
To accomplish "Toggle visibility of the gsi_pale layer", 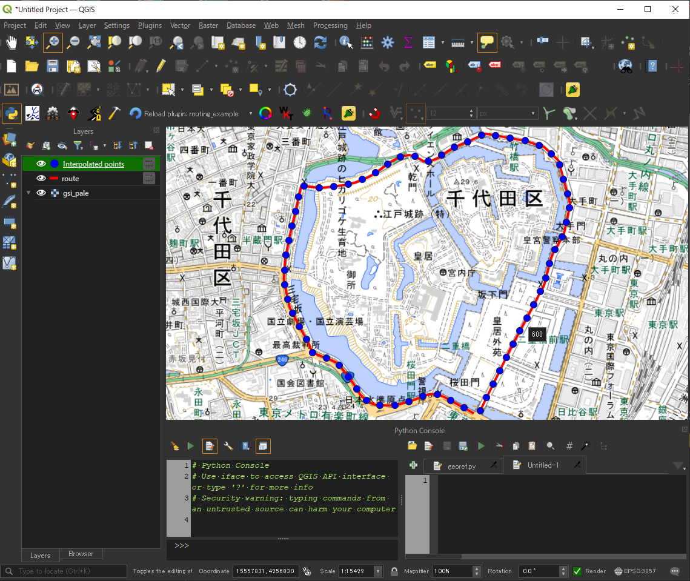I will pos(41,193).
